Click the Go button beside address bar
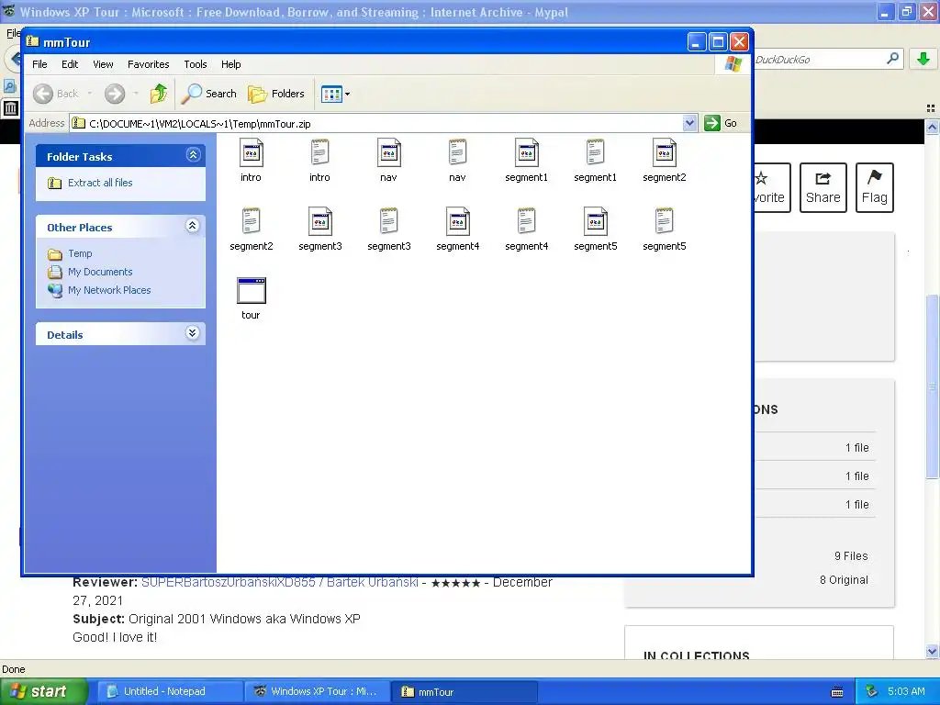 tap(721, 123)
